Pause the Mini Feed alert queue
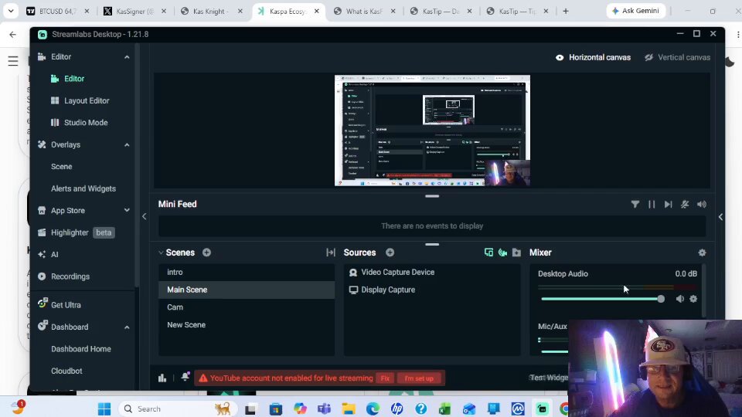 tap(652, 204)
